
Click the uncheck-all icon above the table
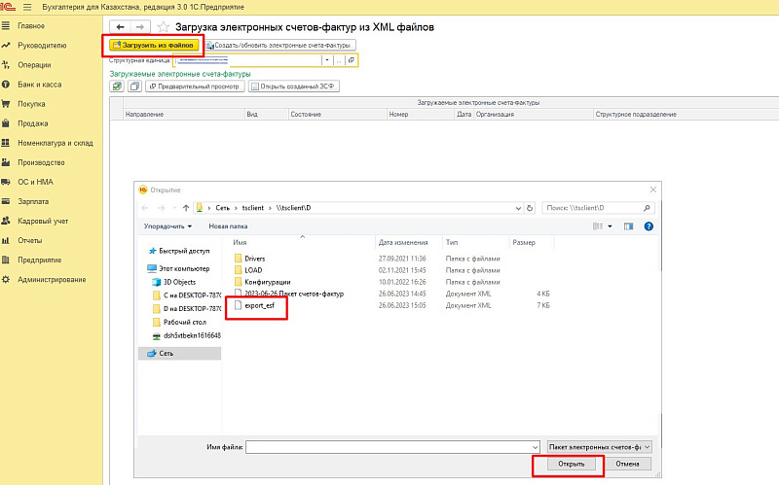[x=132, y=87]
